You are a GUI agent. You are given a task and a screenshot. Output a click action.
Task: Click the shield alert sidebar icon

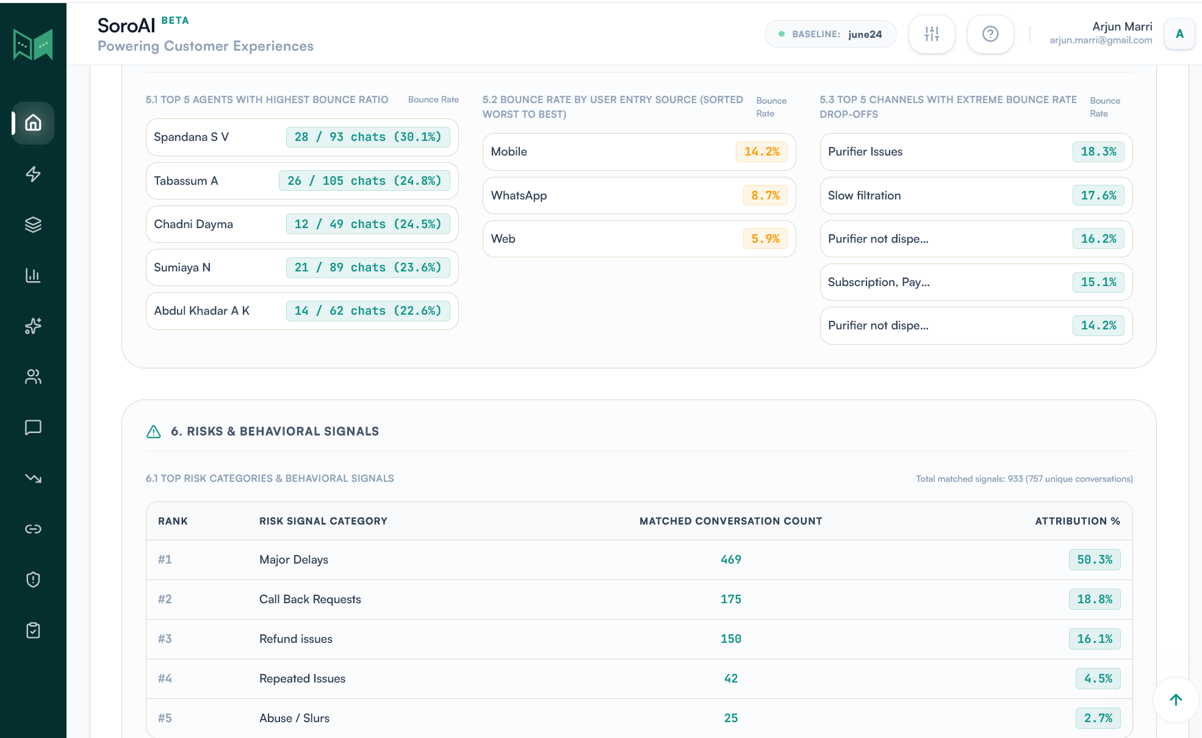click(33, 579)
